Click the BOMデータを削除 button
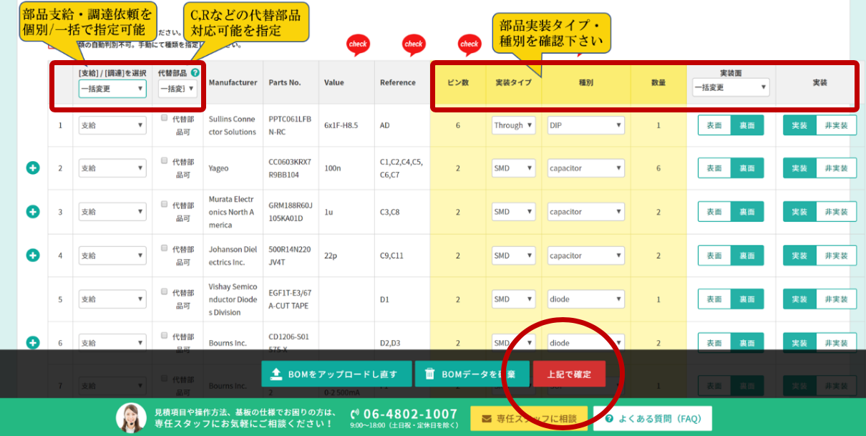The image size is (866, 436). pyautogui.click(x=472, y=374)
